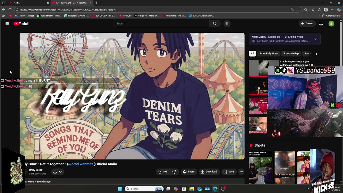
Task: Click the browser address bar URL
Action: click(68, 10)
